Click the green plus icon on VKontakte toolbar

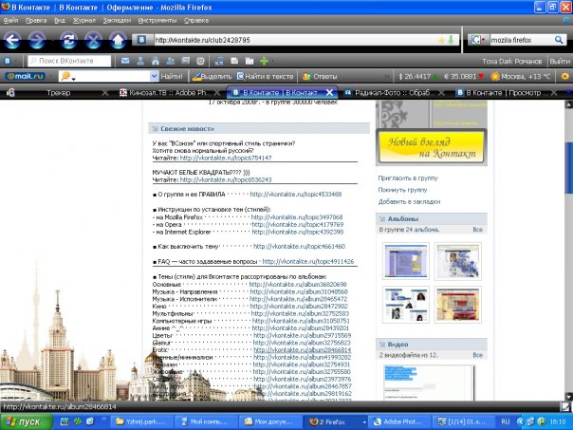(264, 61)
